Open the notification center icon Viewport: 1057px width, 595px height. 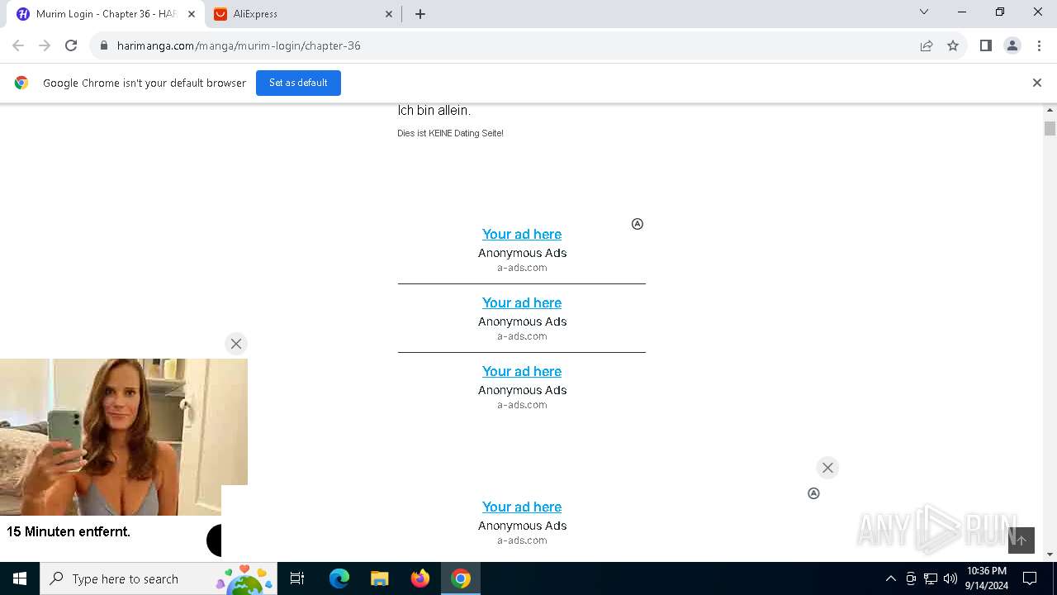pyautogui.click(x=1030, y=578)
